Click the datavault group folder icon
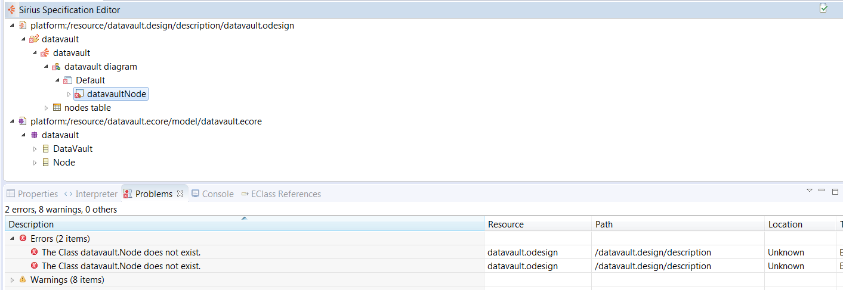 pyautogui.click(x=34, y=39)
